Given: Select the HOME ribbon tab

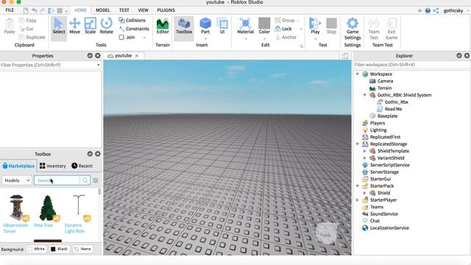Looking at the screenshot, I should (x=80, y=10).
